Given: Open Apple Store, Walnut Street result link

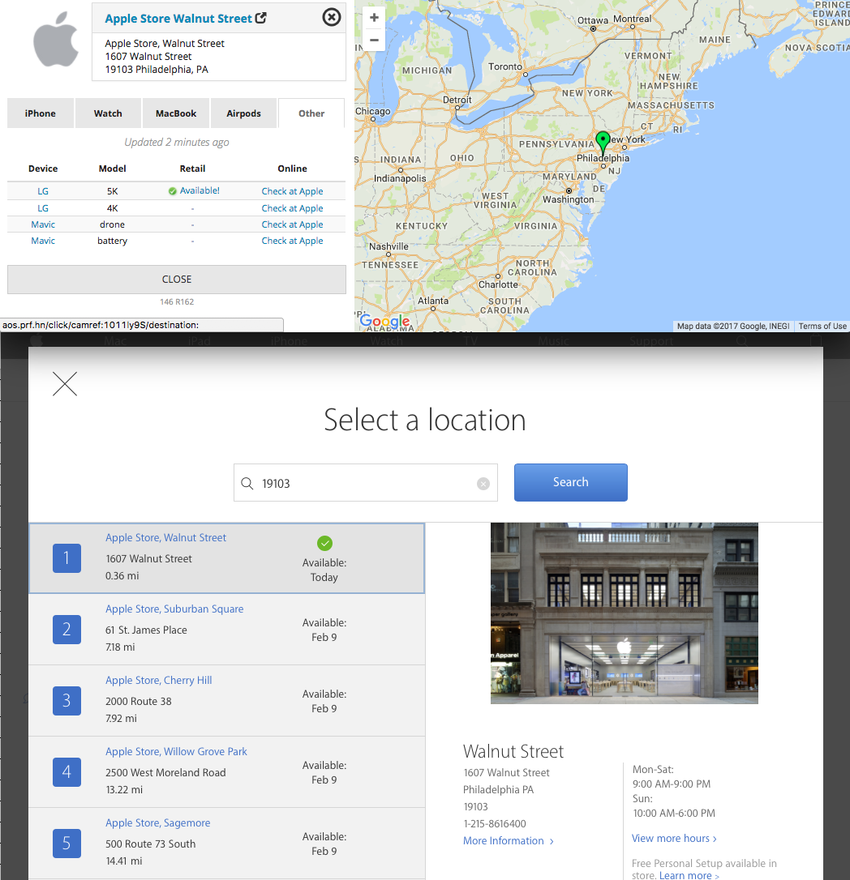Looking at the screenshot, I should pos(165,538).
